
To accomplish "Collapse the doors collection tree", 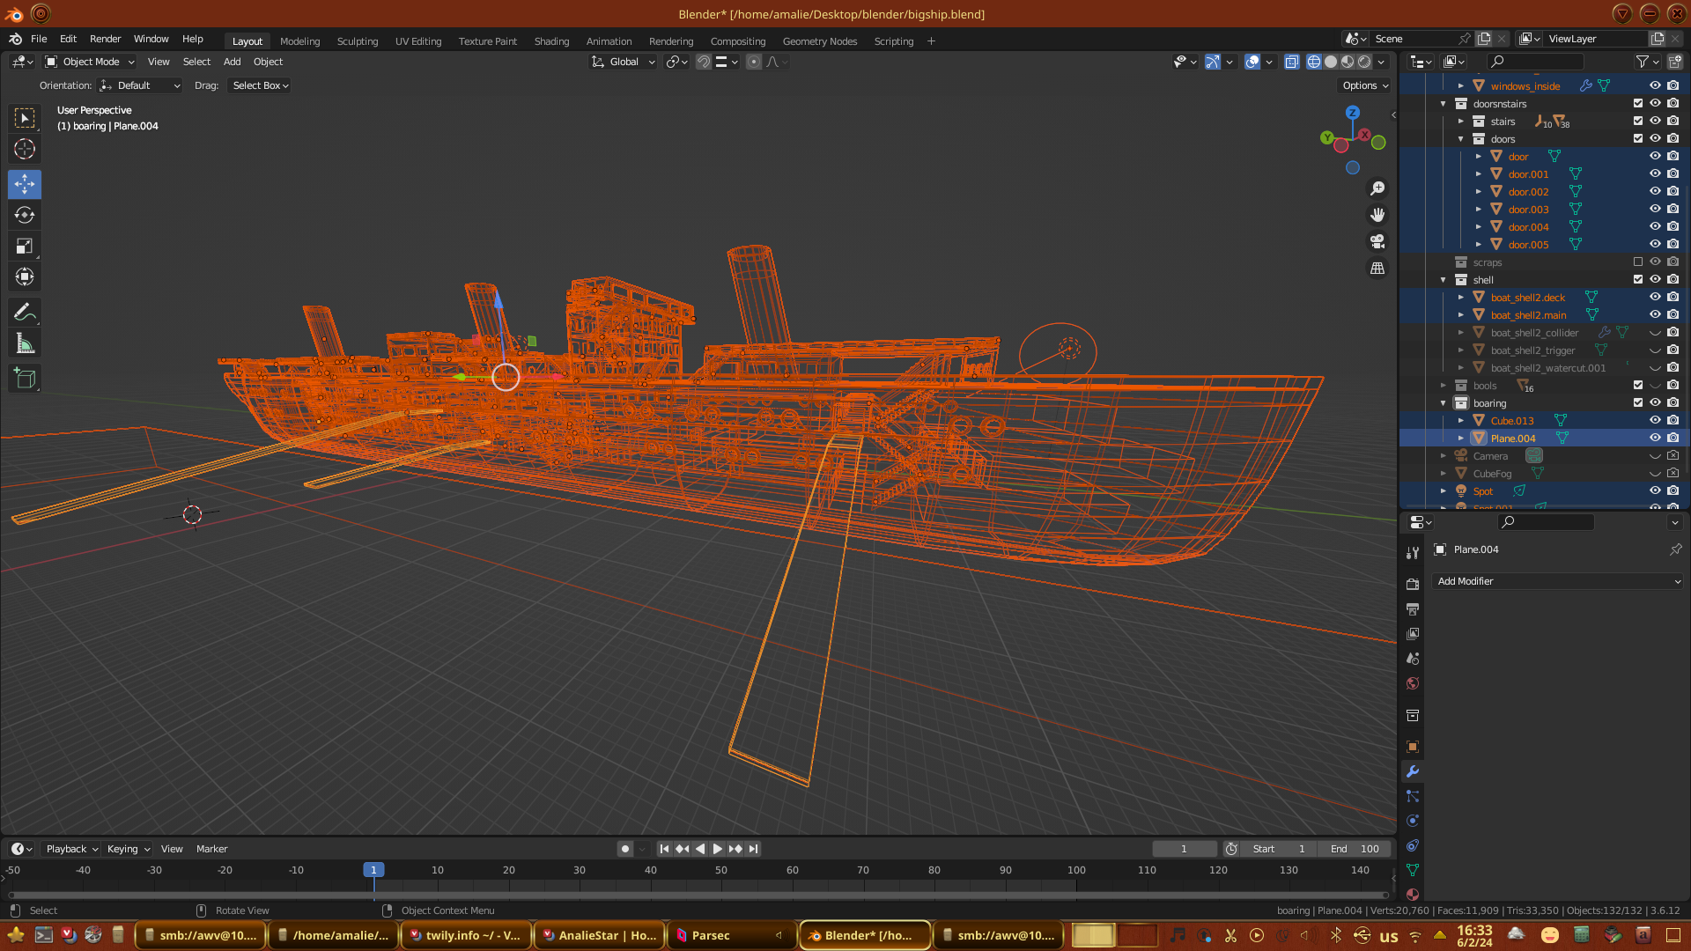I will coord(1460,139).
